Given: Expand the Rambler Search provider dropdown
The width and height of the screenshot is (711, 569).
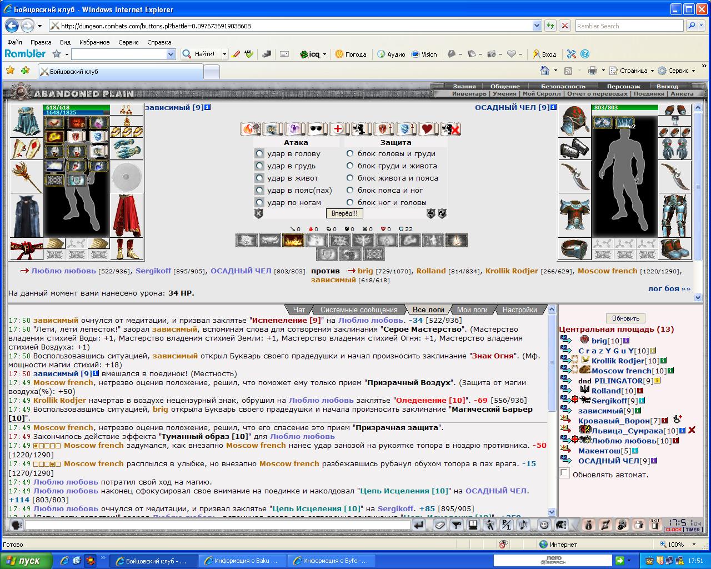Looking at the screenshot, I should (702, 26).
